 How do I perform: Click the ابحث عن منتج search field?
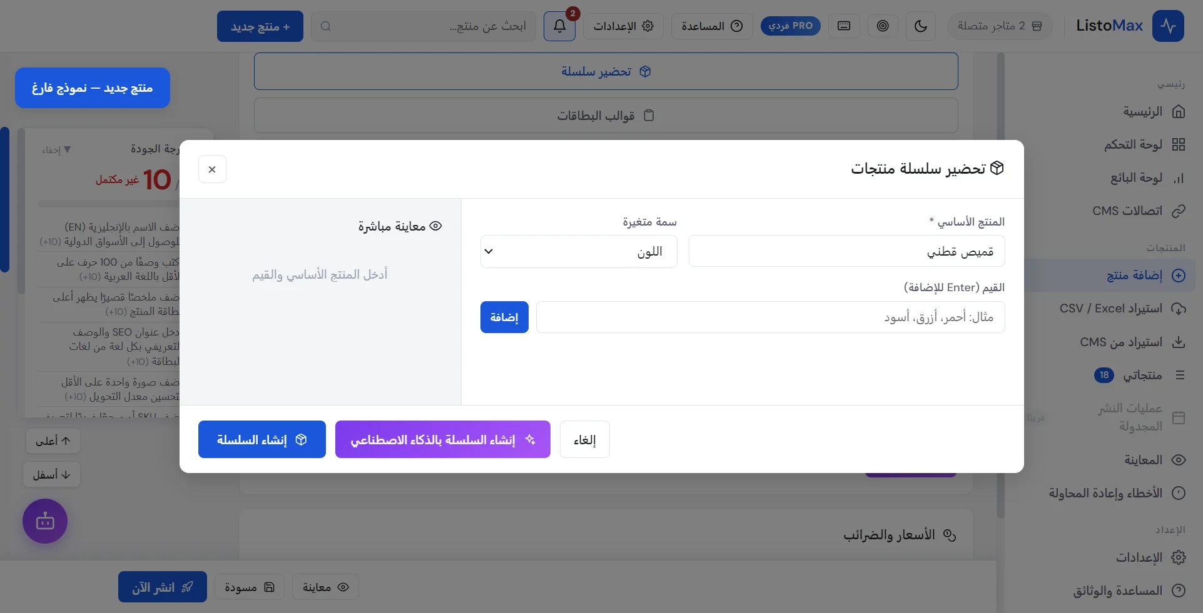424,26
